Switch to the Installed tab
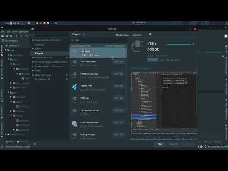 [136, 35]
